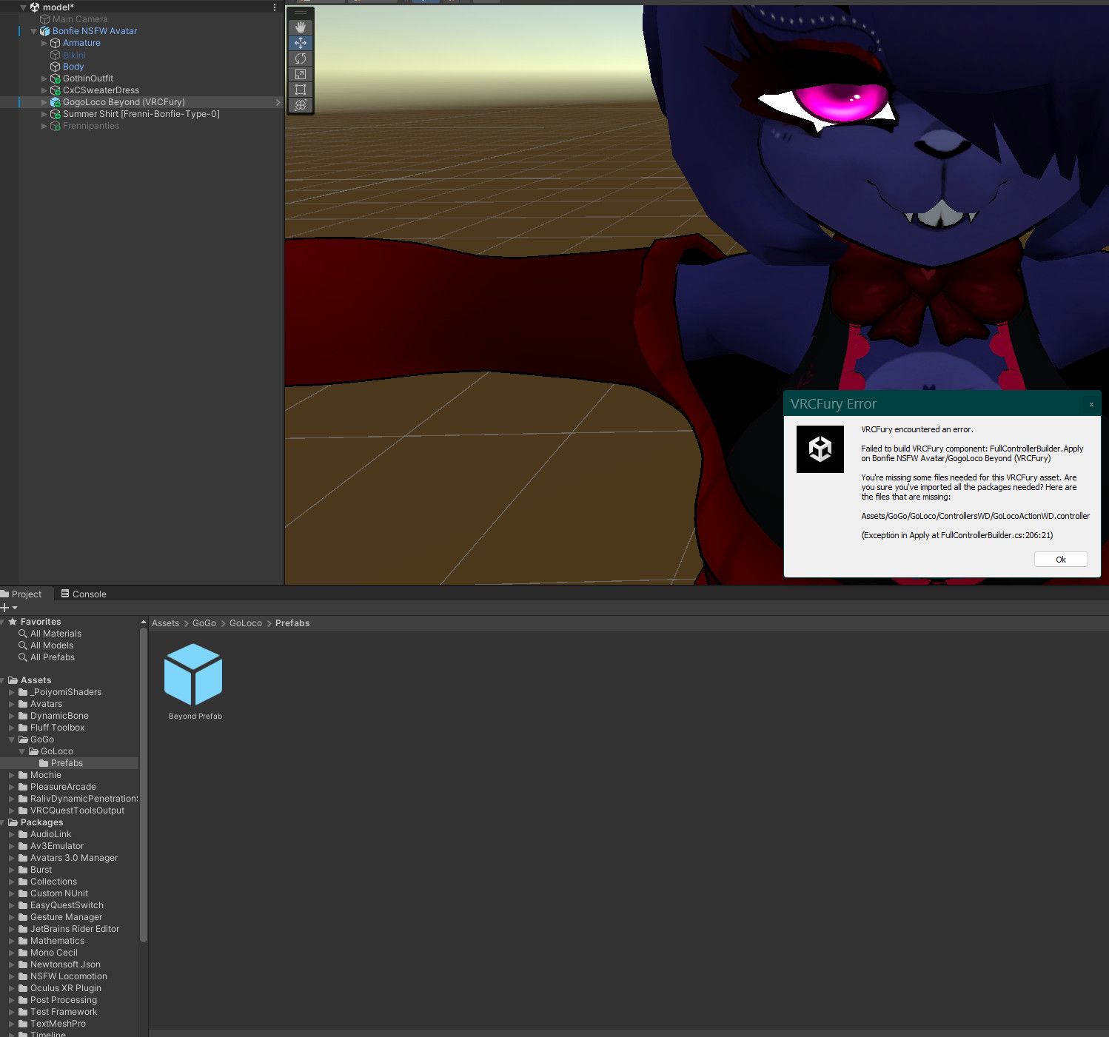Select the Move tool
The height and width of the screenshot is (1037, 1109).
pyautogui.click(x=301, y=43)
